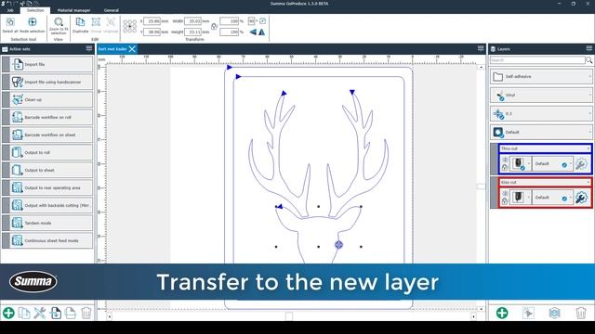Delete the selected layer
This screenshot has width=595, height=334.
(580, 314)
